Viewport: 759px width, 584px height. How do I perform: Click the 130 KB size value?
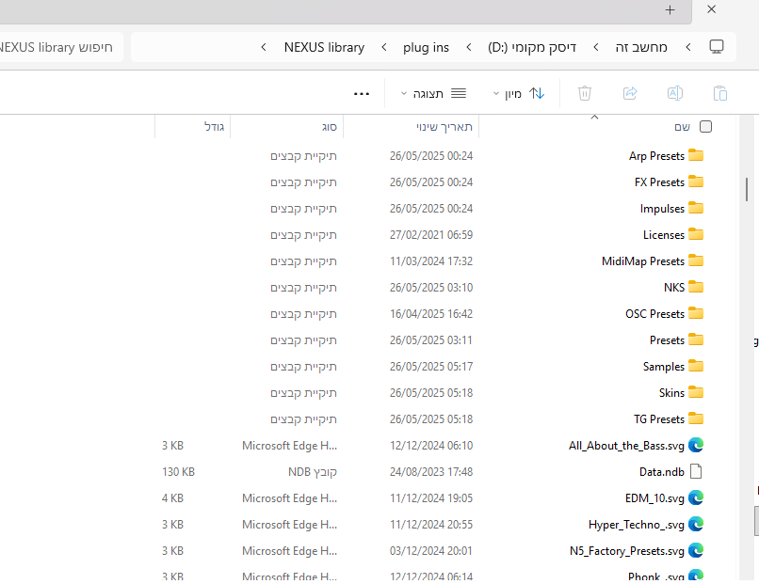pyautogui.click(x=178, y=472)
